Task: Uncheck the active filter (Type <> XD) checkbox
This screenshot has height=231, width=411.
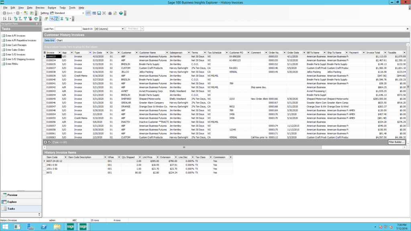Action: tap(49, 142)
